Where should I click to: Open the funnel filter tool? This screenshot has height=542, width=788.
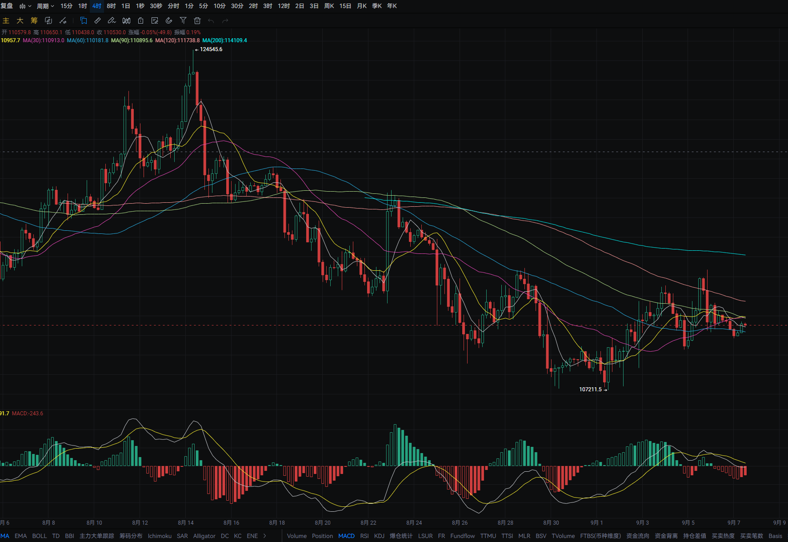coord(183,20)
